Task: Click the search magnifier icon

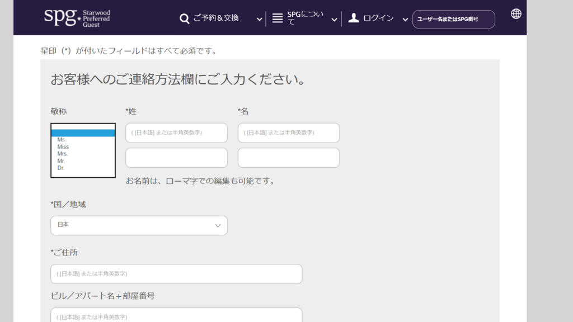Action: pyautogui.click(x=185, y=18)
